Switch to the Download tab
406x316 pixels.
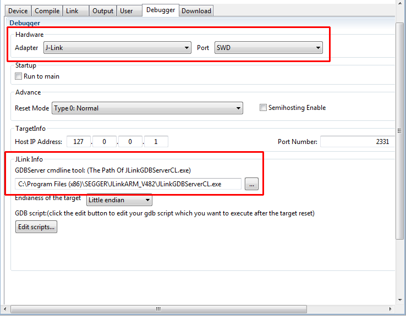(196, 11)
